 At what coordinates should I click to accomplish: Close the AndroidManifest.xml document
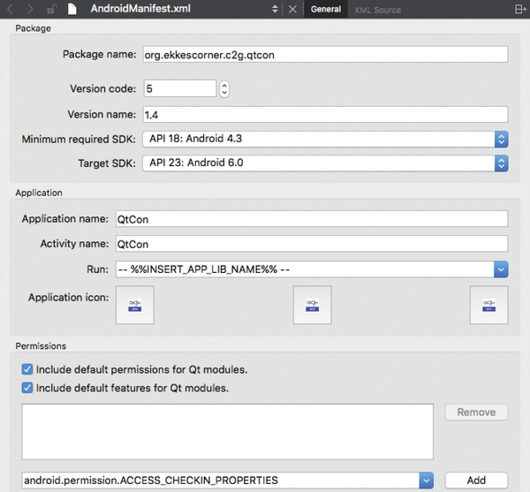[x=293, y=10]
